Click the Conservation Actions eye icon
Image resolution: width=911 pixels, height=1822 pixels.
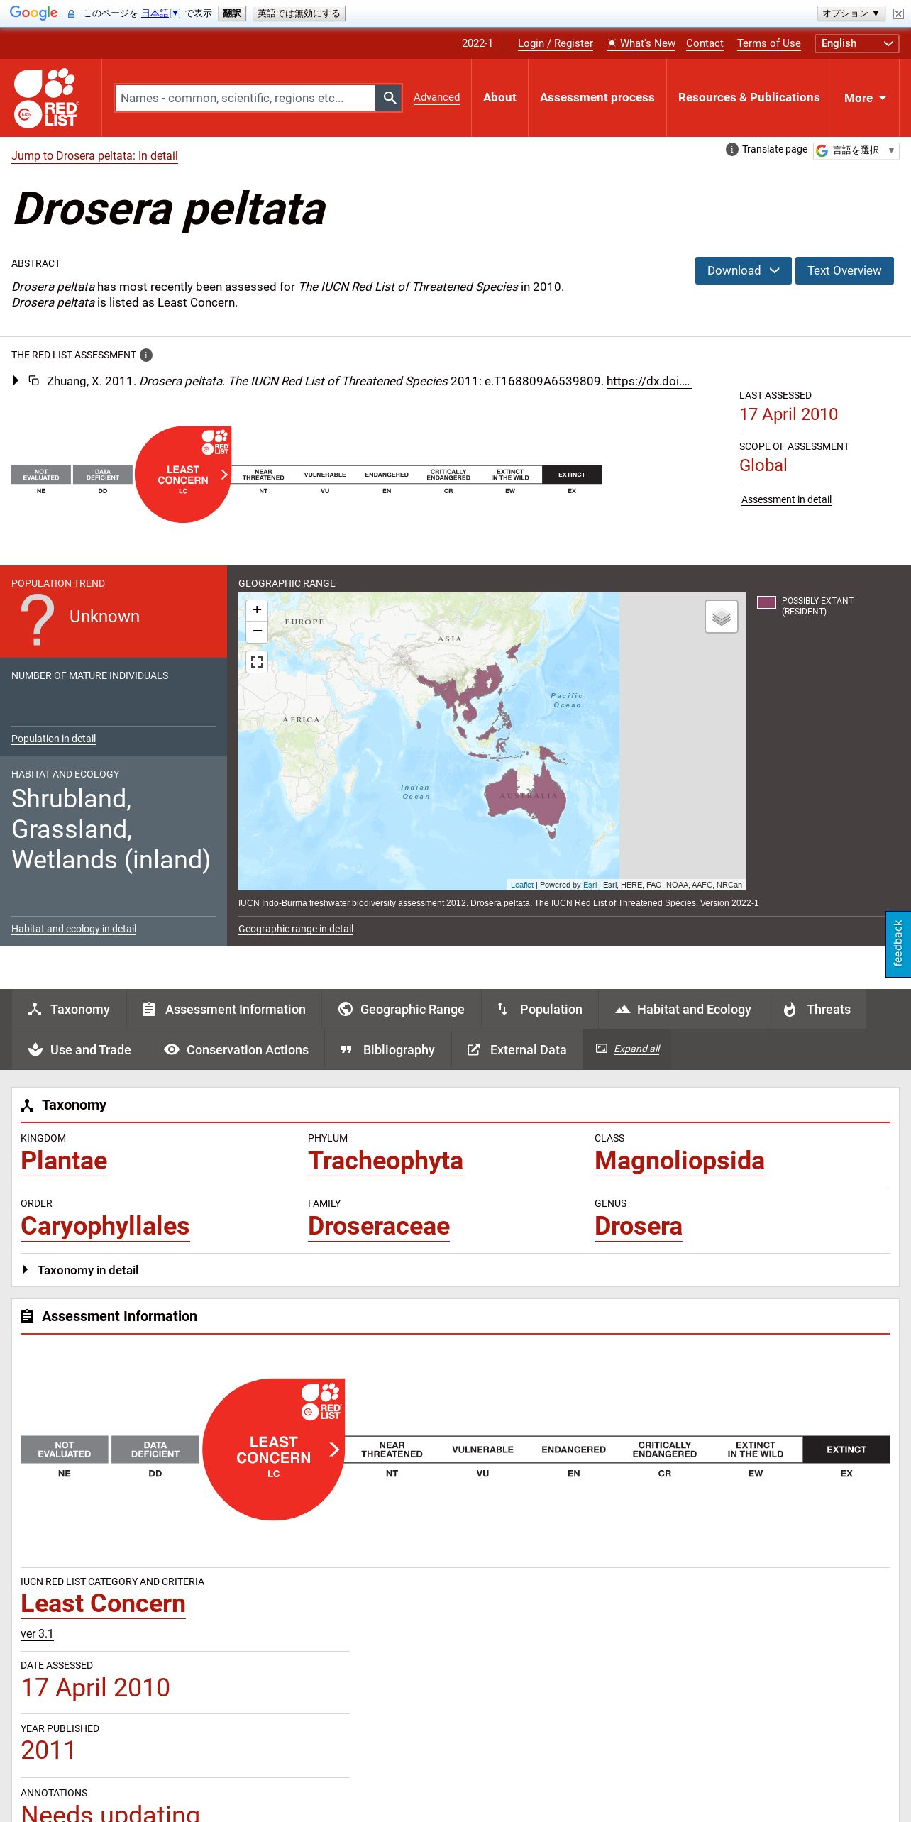(x=171, y=1049)
